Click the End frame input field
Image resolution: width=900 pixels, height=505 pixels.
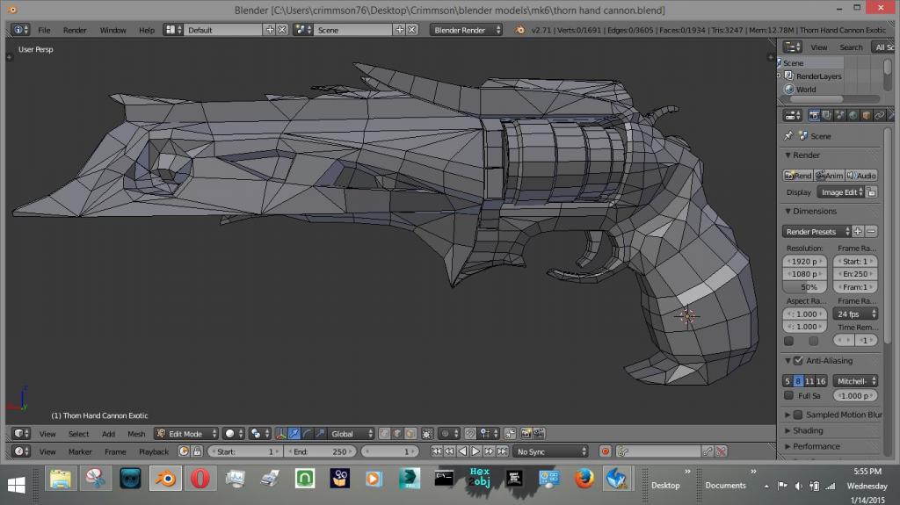pos(320,451)
